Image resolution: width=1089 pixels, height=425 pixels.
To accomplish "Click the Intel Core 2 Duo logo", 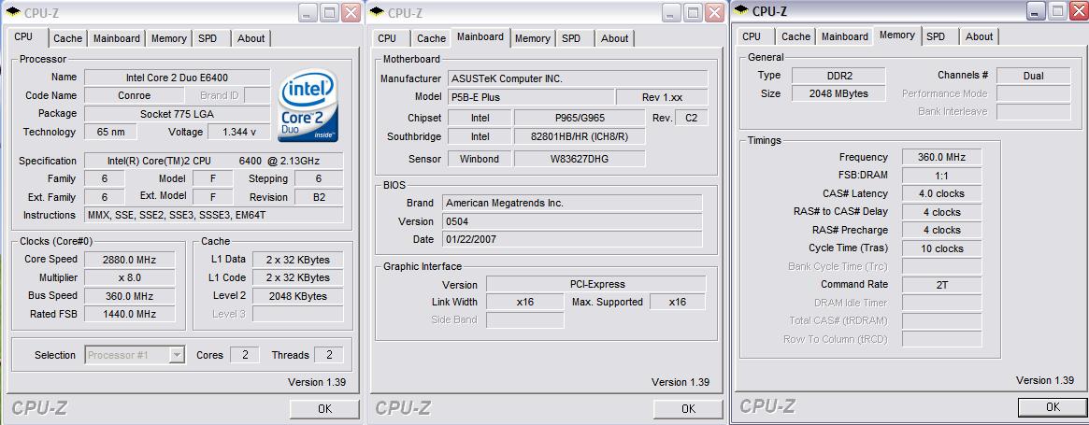I will click(x=308, y=106).
